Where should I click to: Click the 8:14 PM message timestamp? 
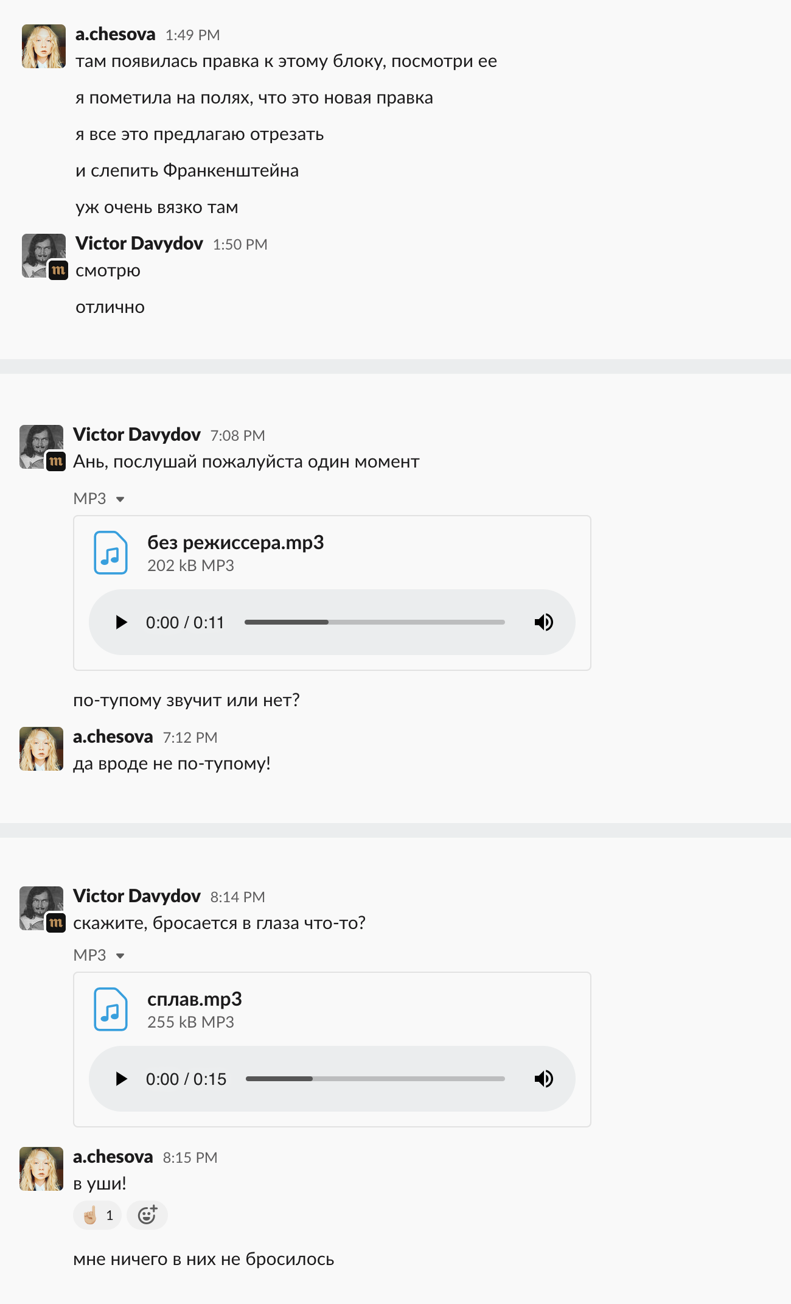coord(237,897)
